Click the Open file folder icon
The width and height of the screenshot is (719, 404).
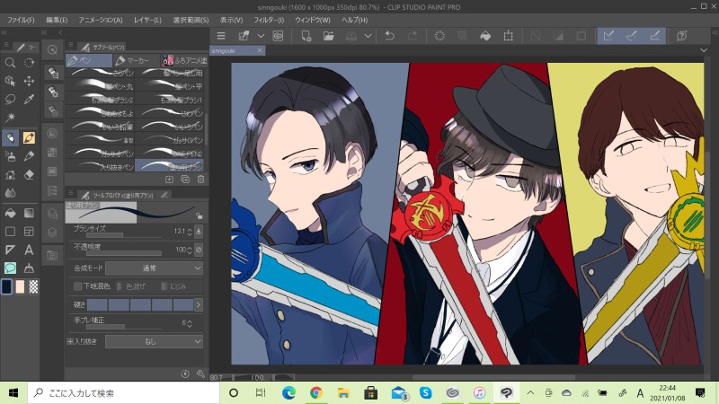click(x=329, y=36)
